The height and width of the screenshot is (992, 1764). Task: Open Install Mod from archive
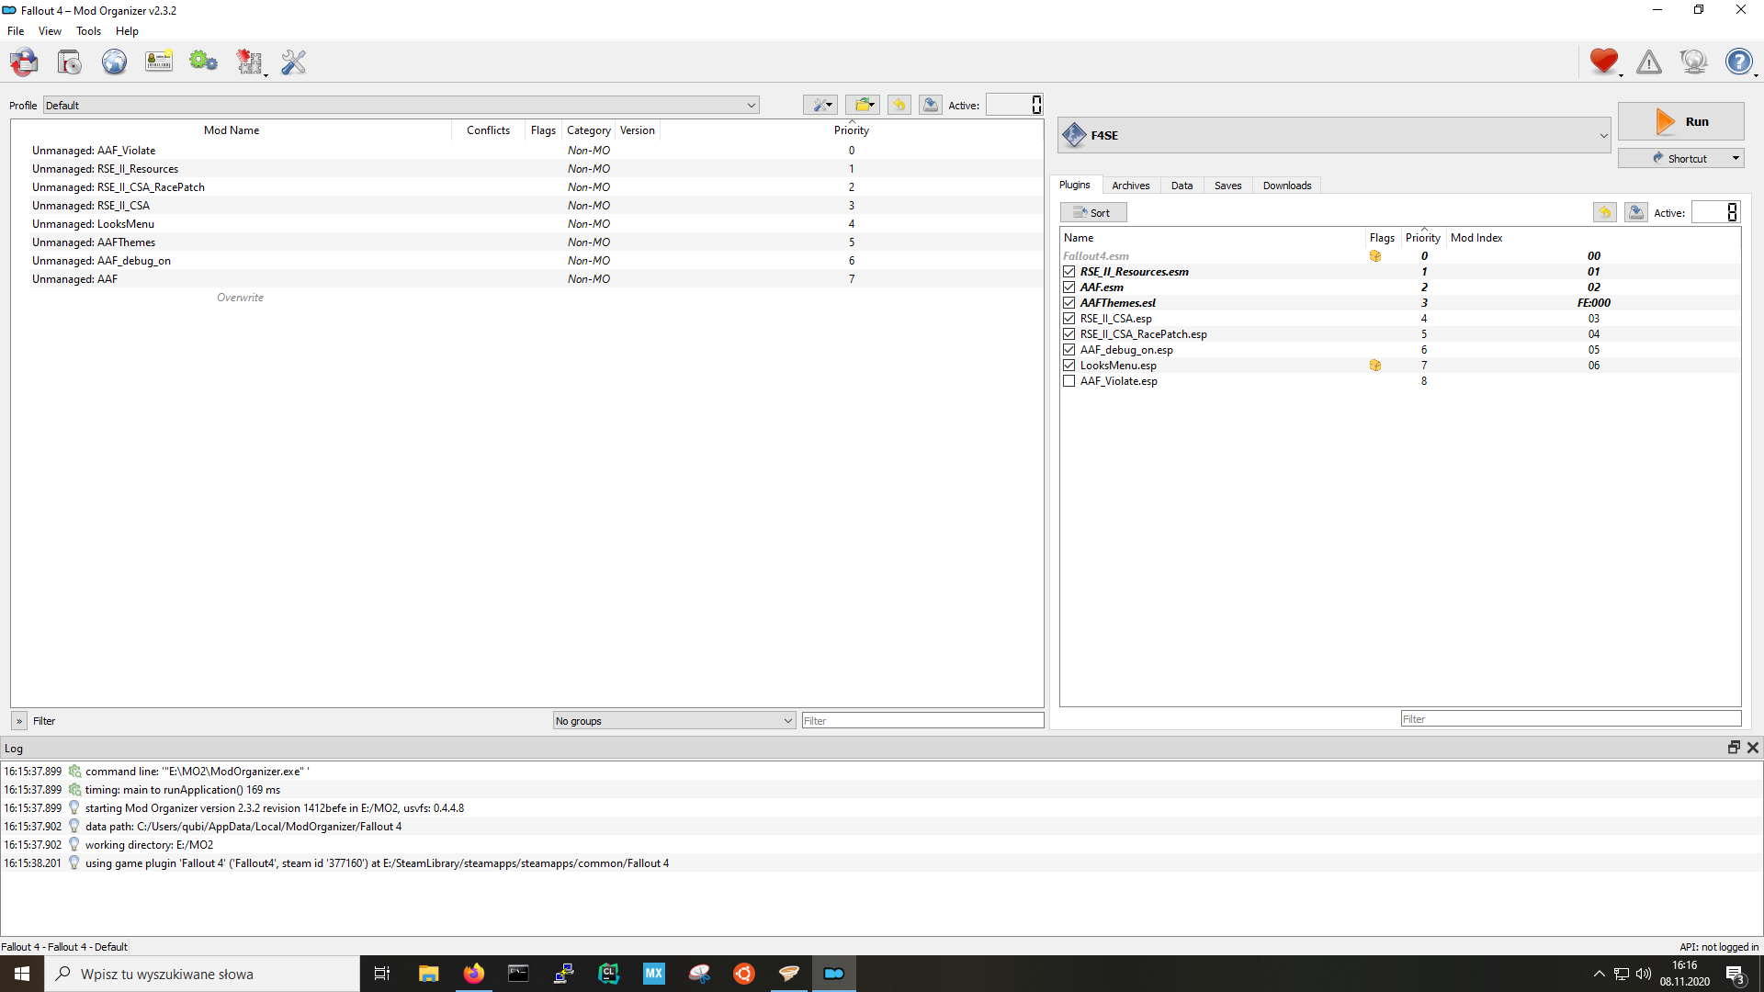70,62
